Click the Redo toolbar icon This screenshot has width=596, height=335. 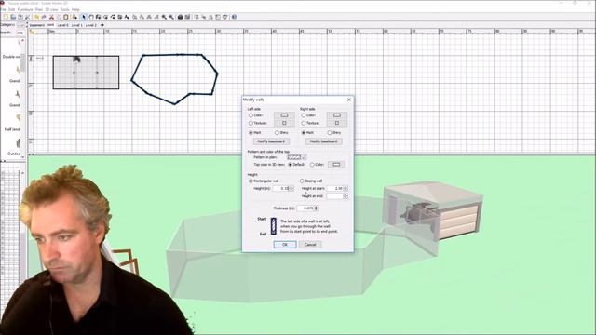(44, 17)
